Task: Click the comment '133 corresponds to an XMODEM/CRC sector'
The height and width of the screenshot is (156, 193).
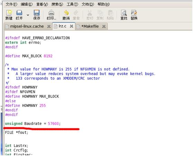Action: click(x=58, y=78)
